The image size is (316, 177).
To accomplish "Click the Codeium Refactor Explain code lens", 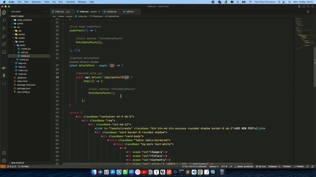I will coord(84,62).
